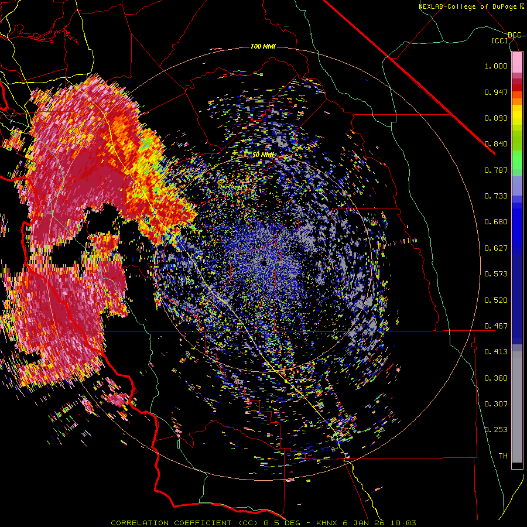The width and height of the screenshot is (527, 527).
Task: Click the 0.253 value on the color scale
Action: pyautogui.click(x=496, y=430)
